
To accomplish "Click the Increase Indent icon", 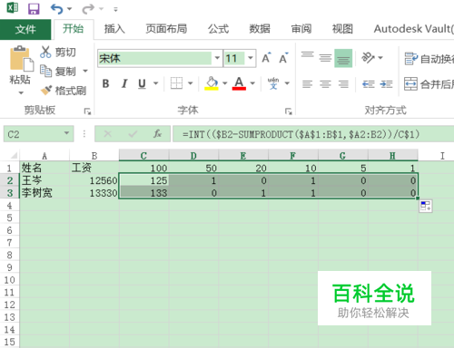I will tap(386, 83).
